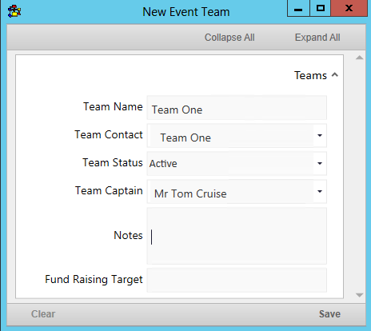Click the Save button

click(329, 314)
